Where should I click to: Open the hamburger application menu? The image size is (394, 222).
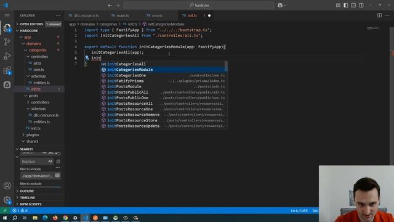[x=7, y=15]
